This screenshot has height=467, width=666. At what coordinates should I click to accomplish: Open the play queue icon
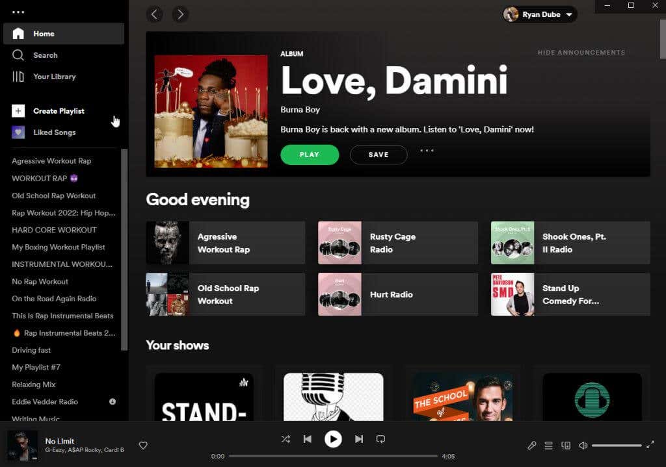coord(548,446)
